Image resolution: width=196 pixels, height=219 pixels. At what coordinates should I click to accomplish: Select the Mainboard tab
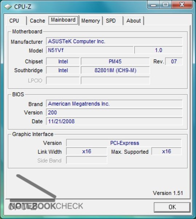(63, 20)
